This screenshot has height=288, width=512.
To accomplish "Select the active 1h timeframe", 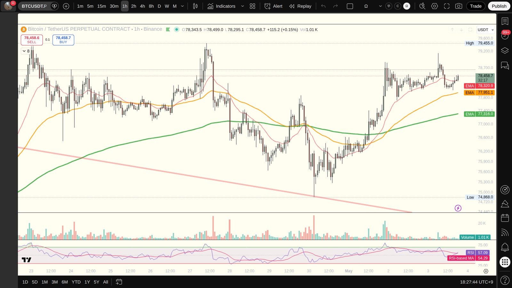I will 125,6.
